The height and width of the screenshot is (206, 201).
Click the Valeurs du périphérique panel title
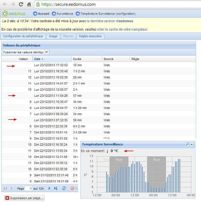[22, 45]
